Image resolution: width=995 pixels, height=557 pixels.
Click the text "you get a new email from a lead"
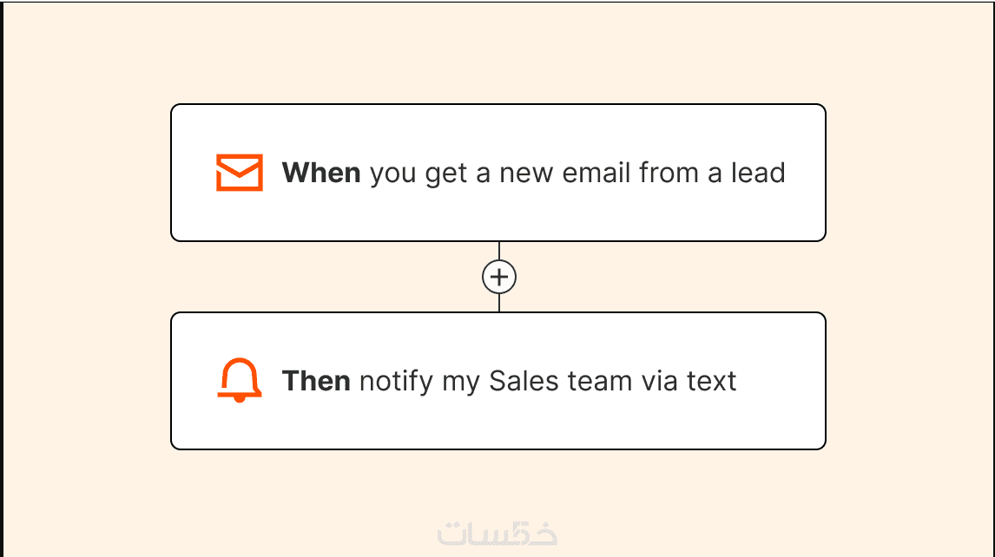point(577,173)
